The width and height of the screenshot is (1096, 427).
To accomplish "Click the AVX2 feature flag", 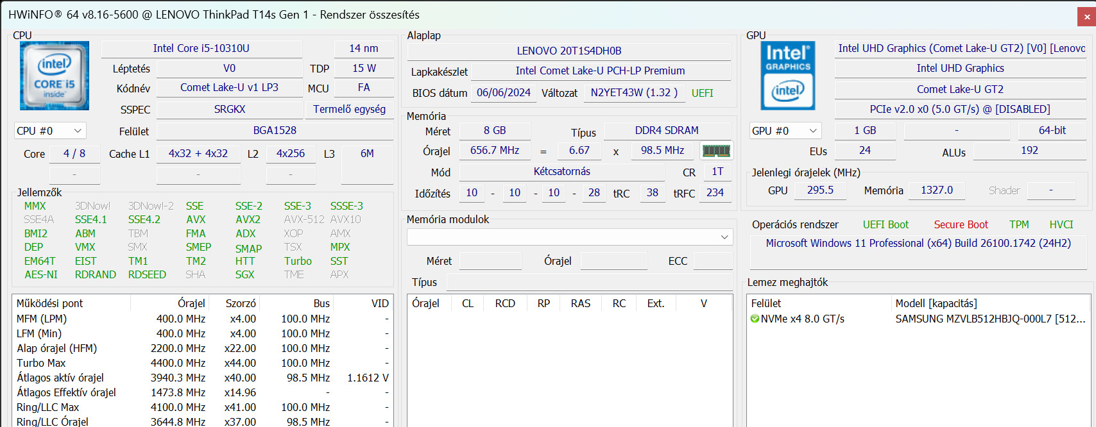I will click(x=248, y=219).
